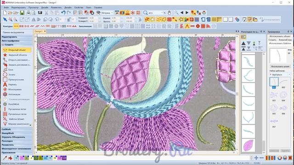Toggle the highlighted single-line outline stitch icon
Image resolution: width=294 pixels, height=165 pixels.
(16, 26)
